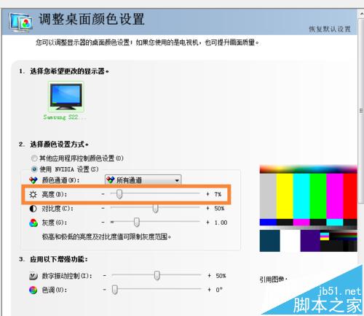Image resolution: width=364 pixels, height=316 pixels.
Task: Click the minus sign of 对比度 slider
Action: click(x=103, y=208)
